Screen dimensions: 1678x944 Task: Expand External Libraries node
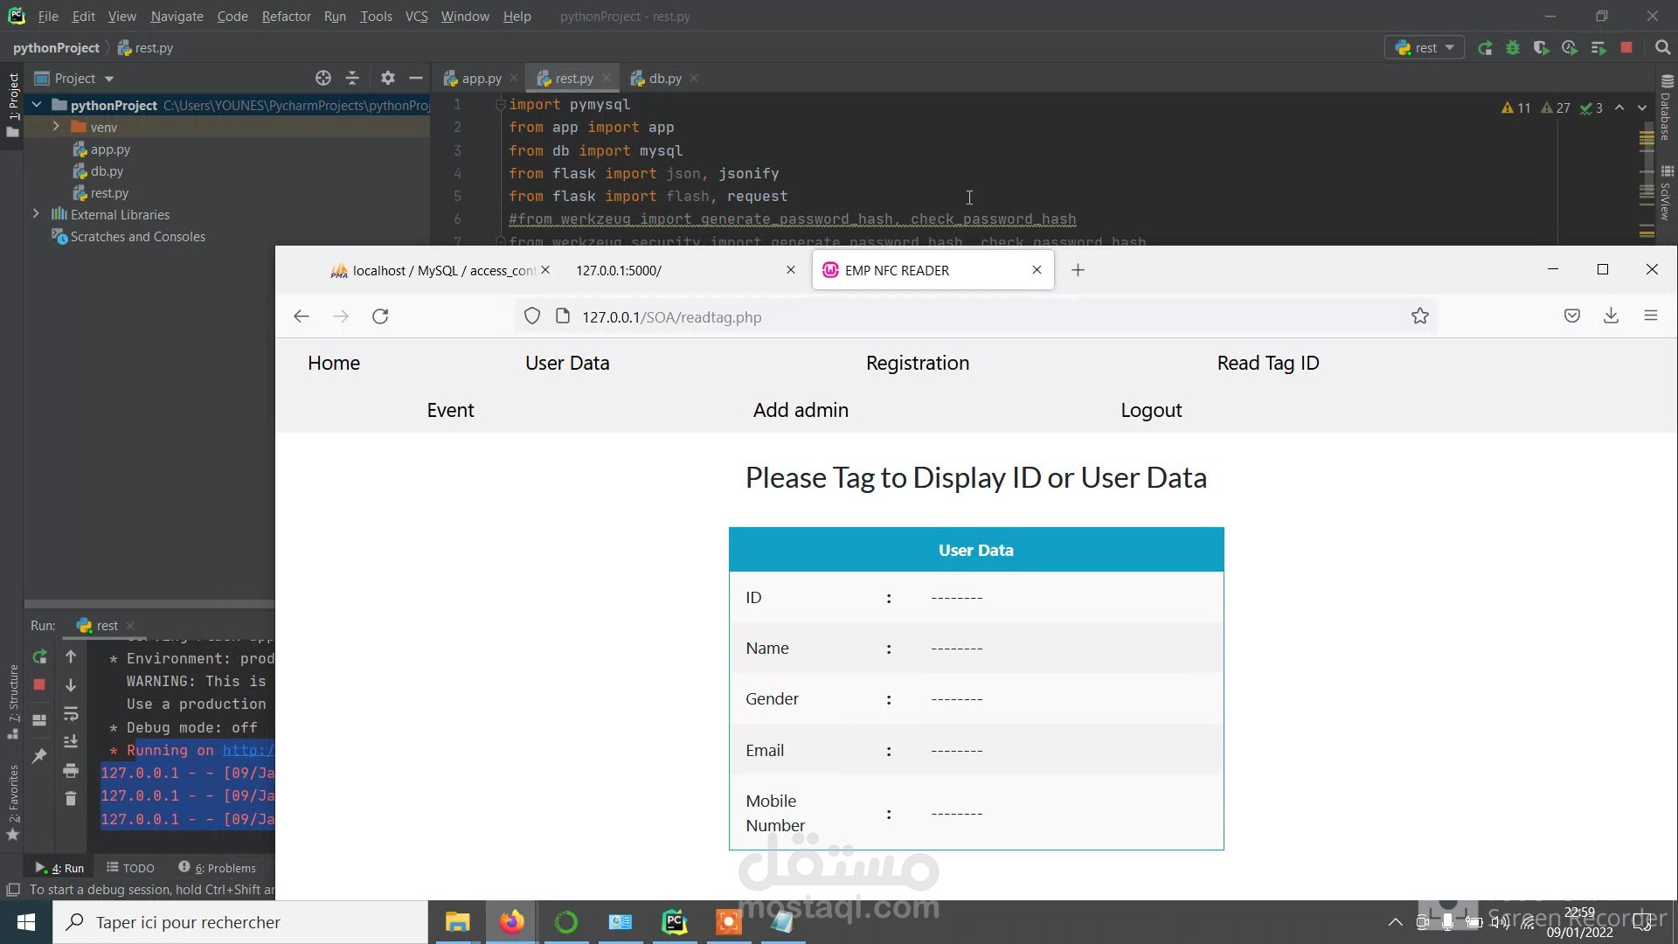click(x=36, y=214)
